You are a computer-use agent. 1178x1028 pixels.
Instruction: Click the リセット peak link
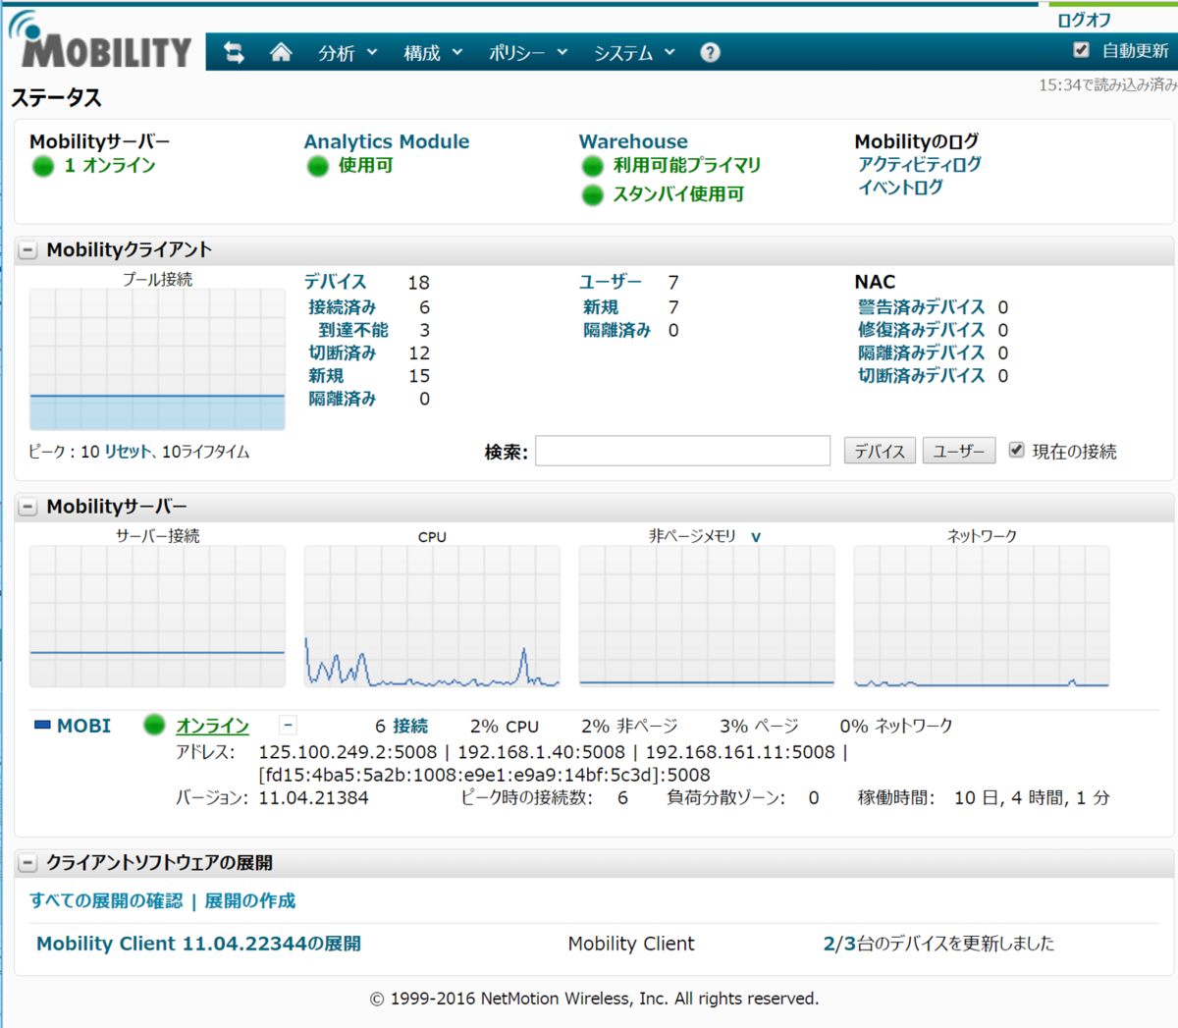tap(128, 452)
